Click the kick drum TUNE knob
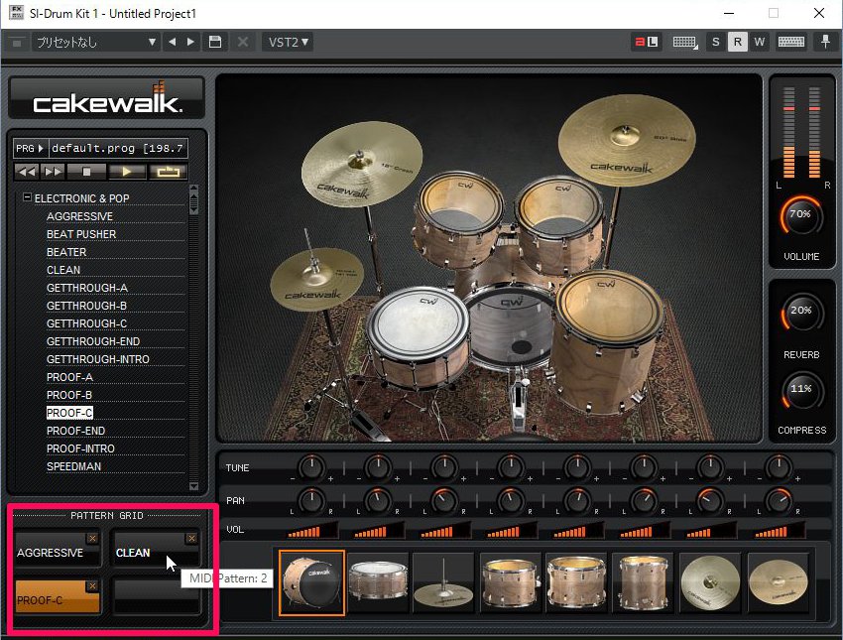 311,466
